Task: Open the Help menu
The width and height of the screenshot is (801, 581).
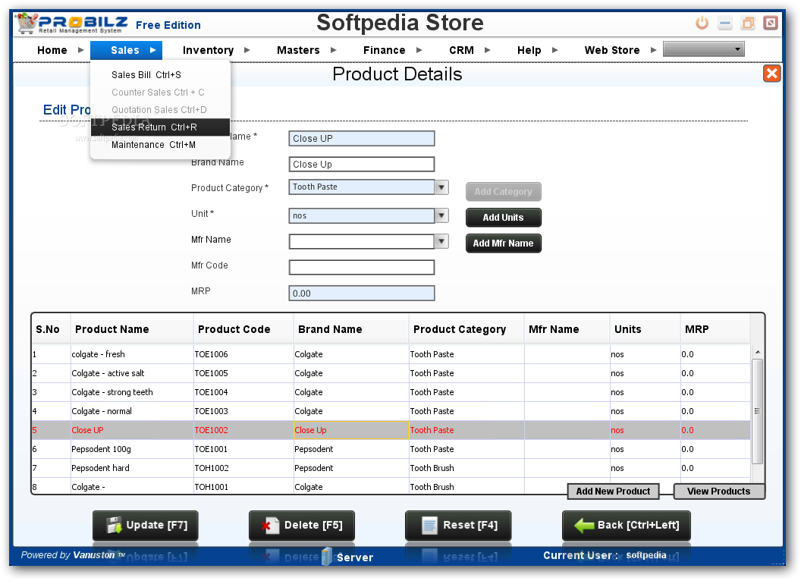Action: tap(529, 50)
